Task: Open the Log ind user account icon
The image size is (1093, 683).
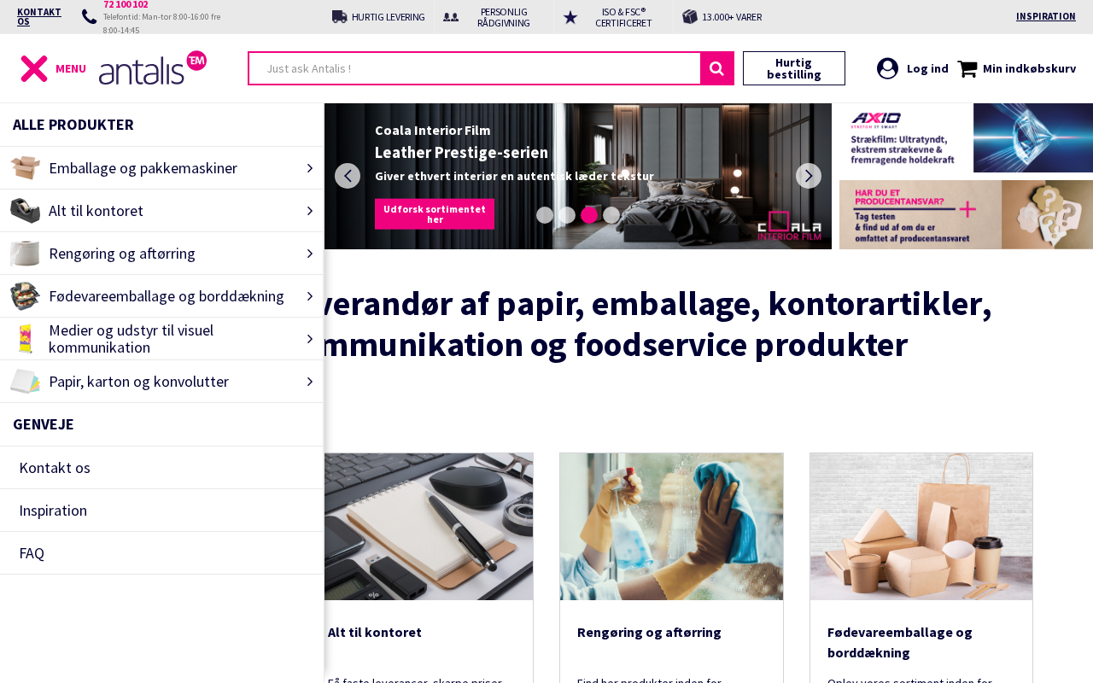Action: 887,68
